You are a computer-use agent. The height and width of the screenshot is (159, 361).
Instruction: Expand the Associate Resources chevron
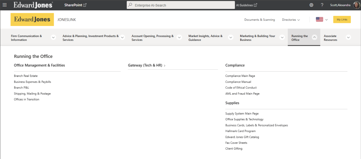click(x=349, y=37)
